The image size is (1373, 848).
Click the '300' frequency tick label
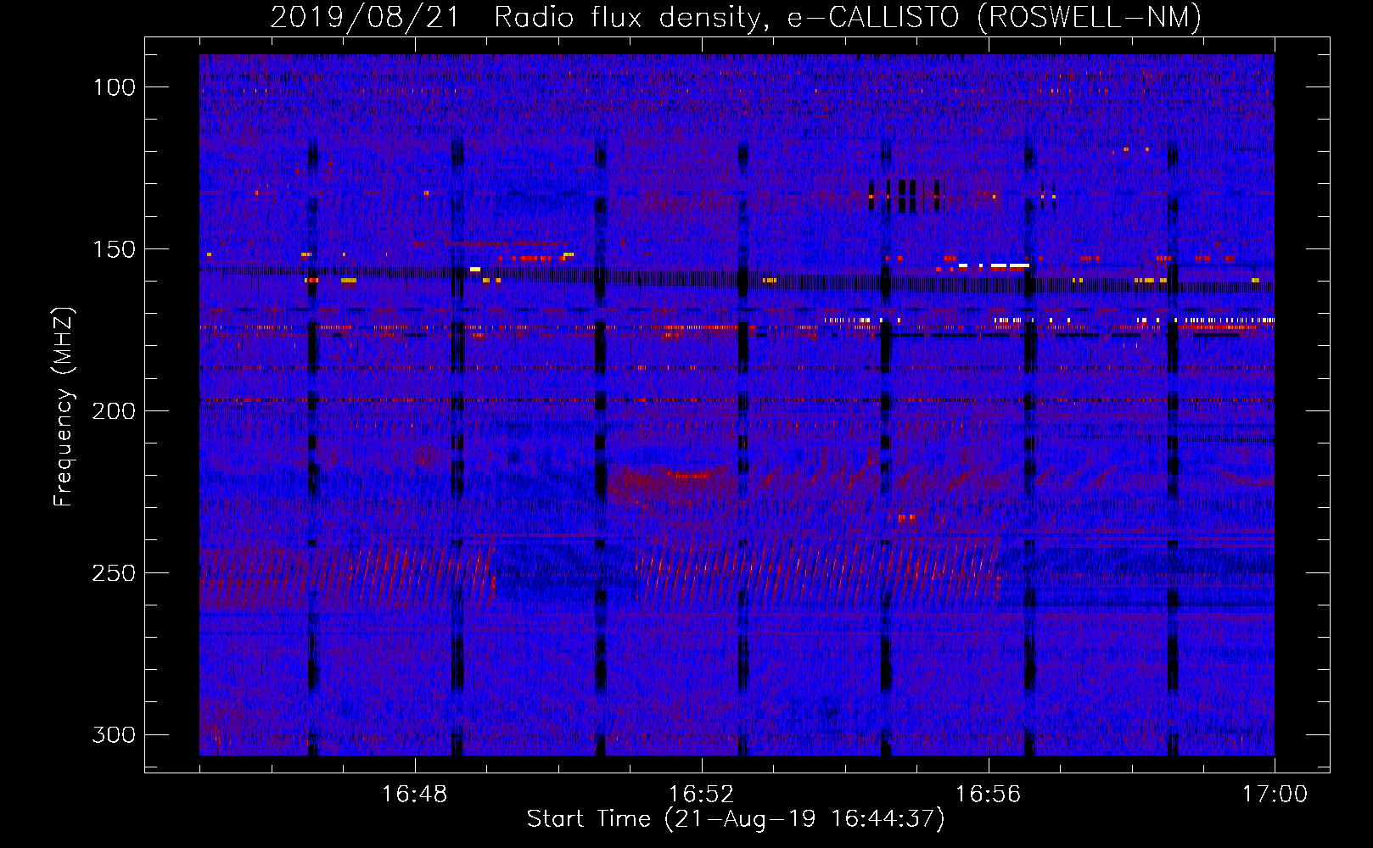pyautogui.click(x=114, y=735)
